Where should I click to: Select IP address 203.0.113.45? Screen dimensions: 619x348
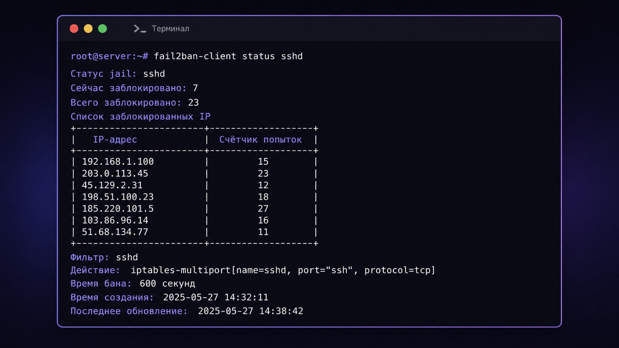click(x=115, y=174)
